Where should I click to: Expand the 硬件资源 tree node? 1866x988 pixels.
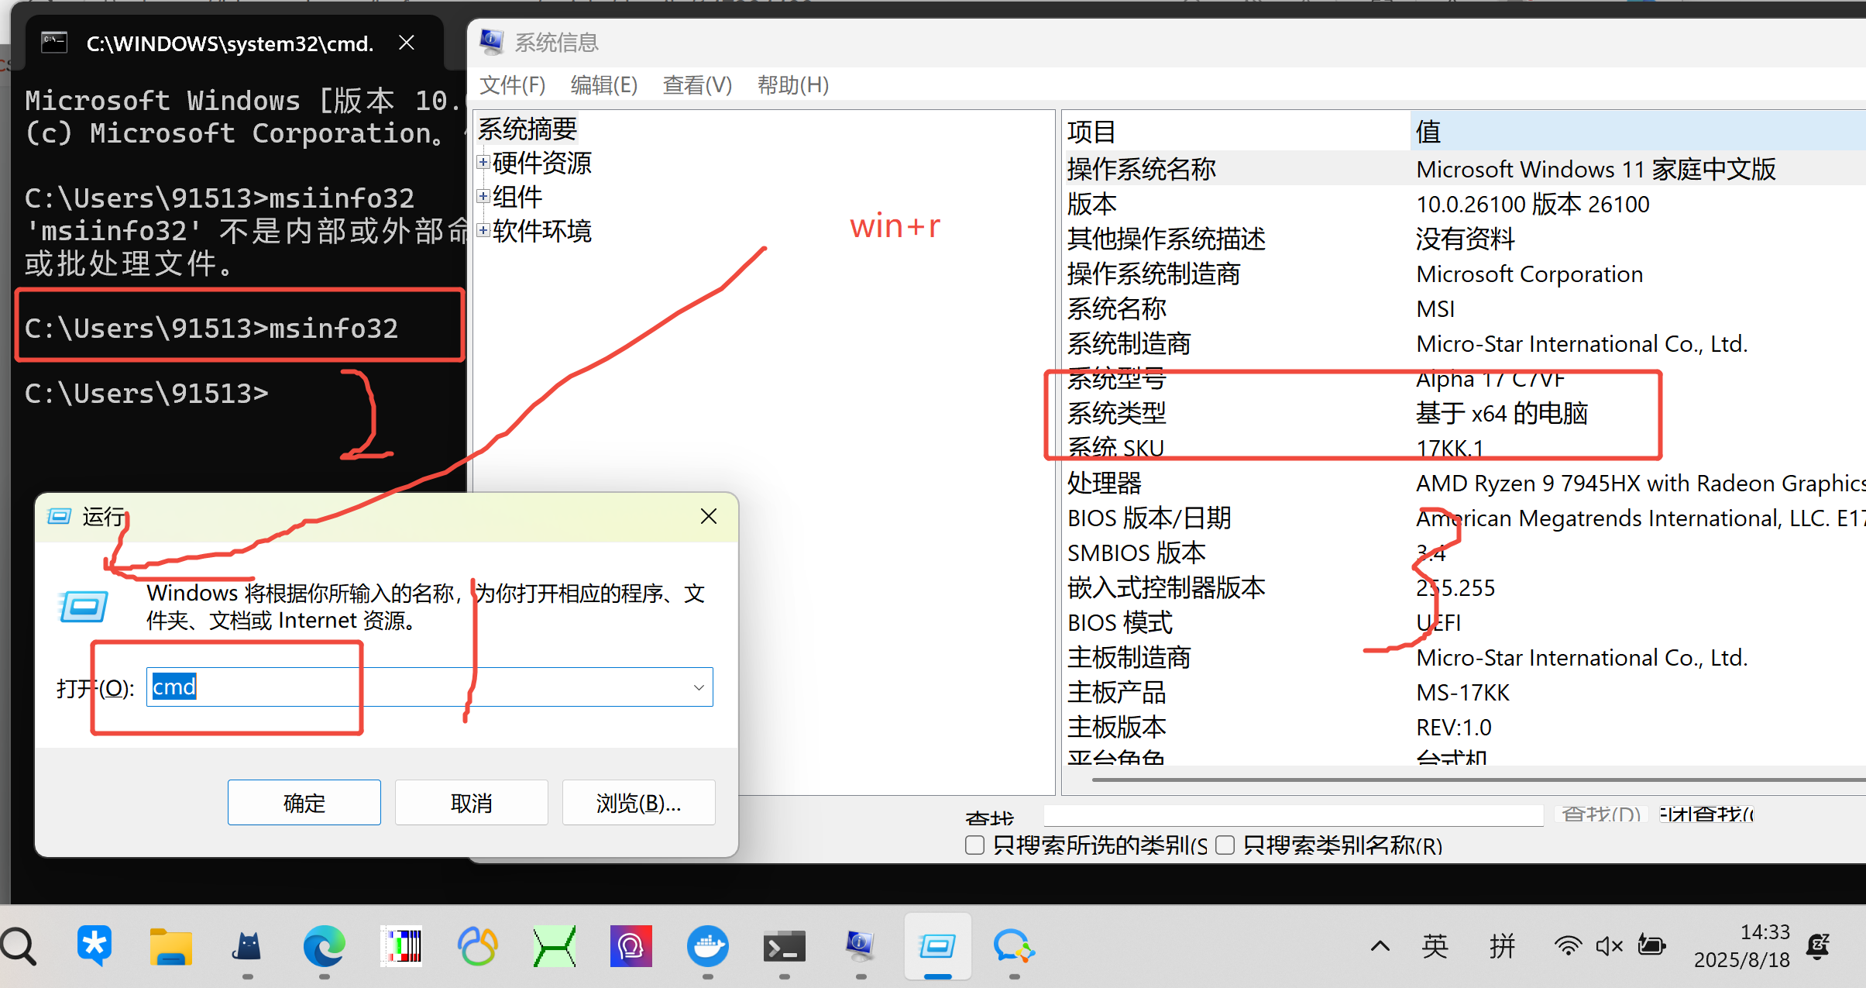click(483, 163)
